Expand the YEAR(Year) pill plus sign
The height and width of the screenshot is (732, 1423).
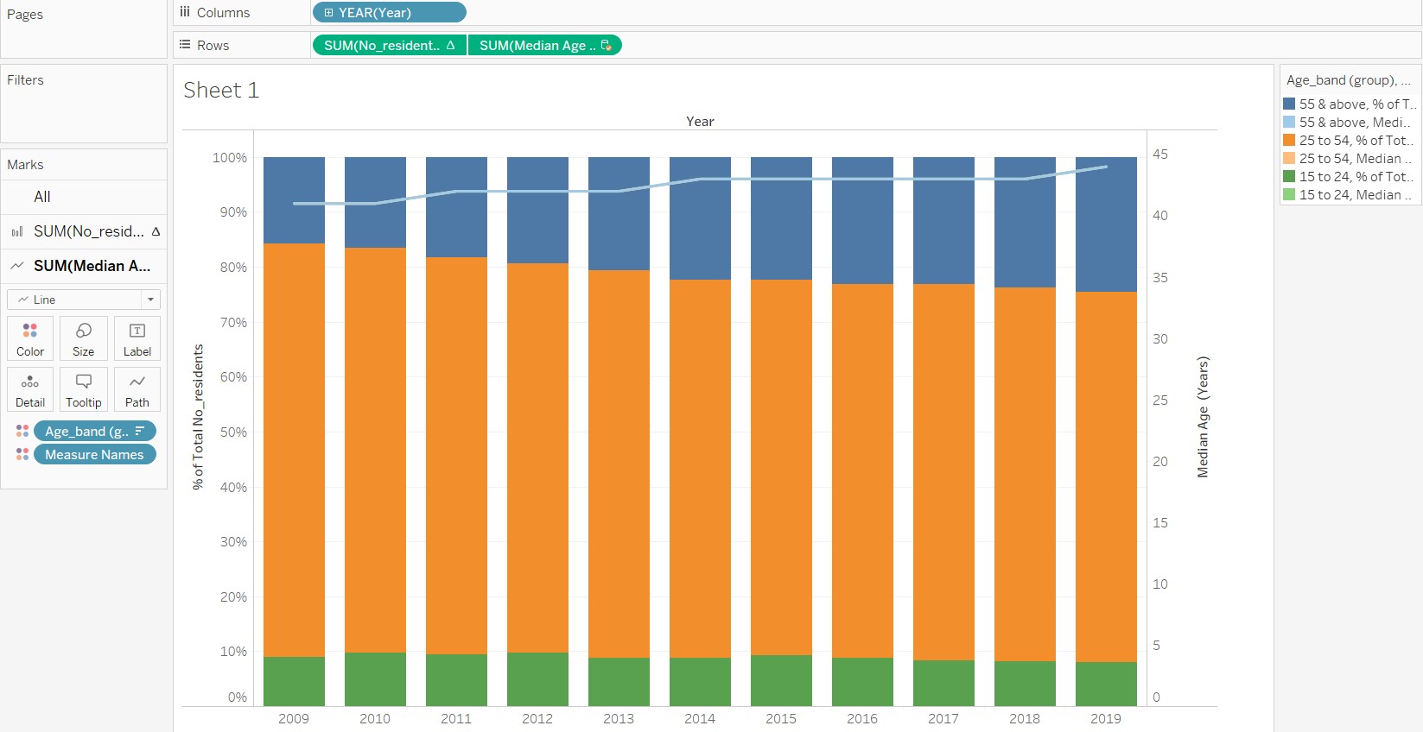(329, 13)
